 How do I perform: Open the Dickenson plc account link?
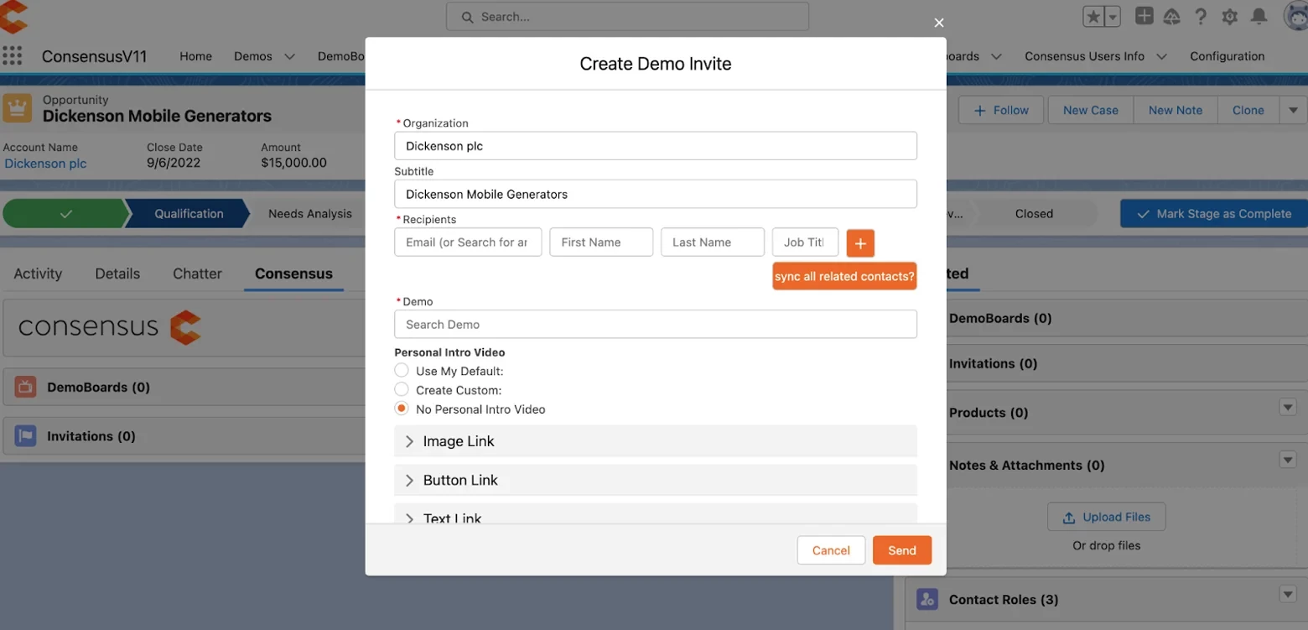[45, 164]
